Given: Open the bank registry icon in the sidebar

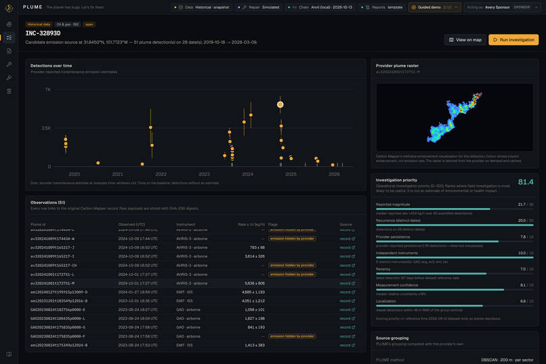Looking at the screenshot, I should click(9, 91).
